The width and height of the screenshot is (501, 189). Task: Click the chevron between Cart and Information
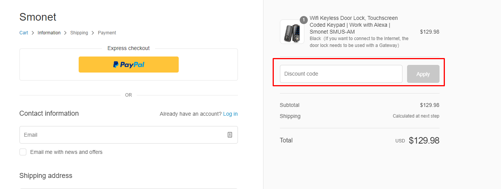coord(33,33)
